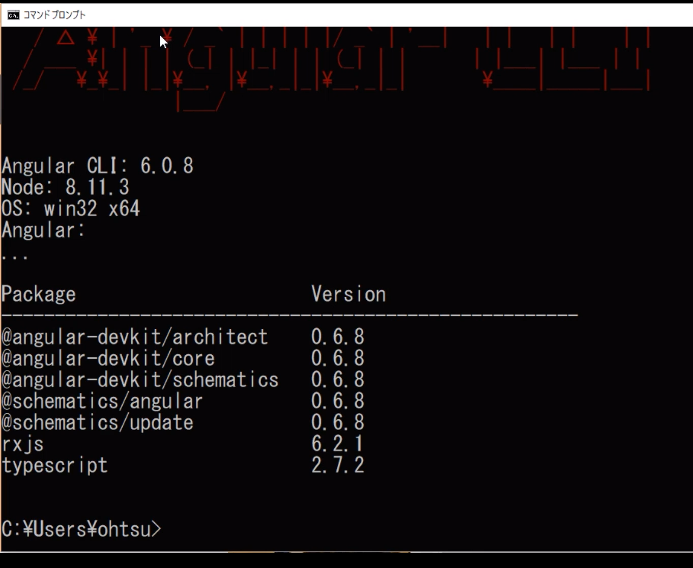This screenshot has height=568, width=693.
Task: Click the '@schematics/angular' package name
Action: tap(102, 402)
